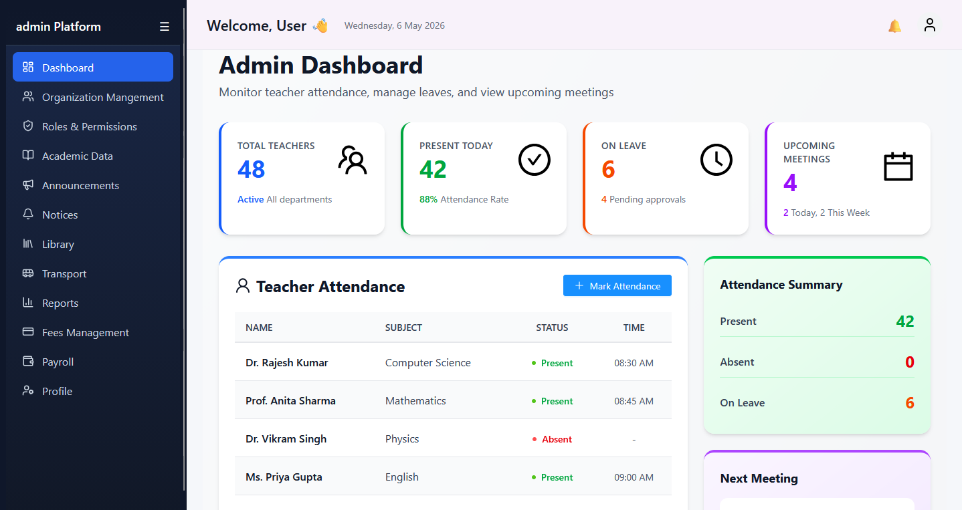This screenshot has width=962, height=510.
Task: Click the Absent status for Dr. Vikram Singh
Action: pyautogui.click(x=553, y=439)
